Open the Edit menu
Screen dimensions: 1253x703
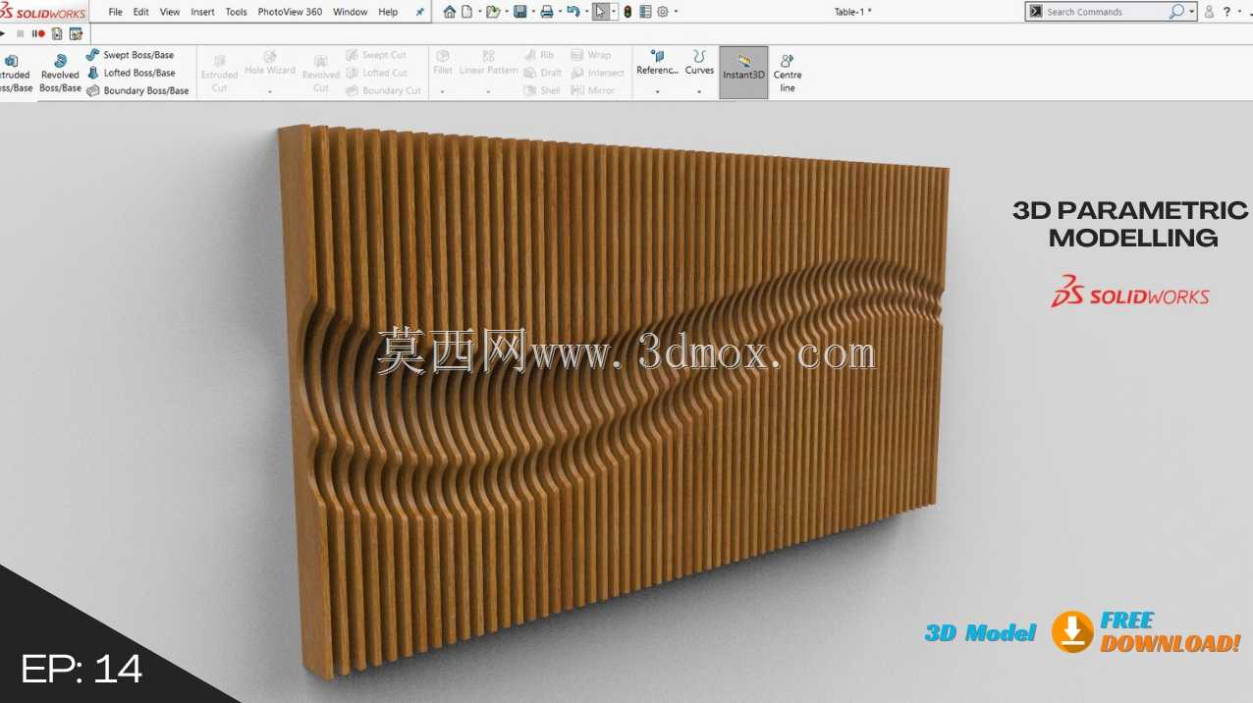coord(141,12)
